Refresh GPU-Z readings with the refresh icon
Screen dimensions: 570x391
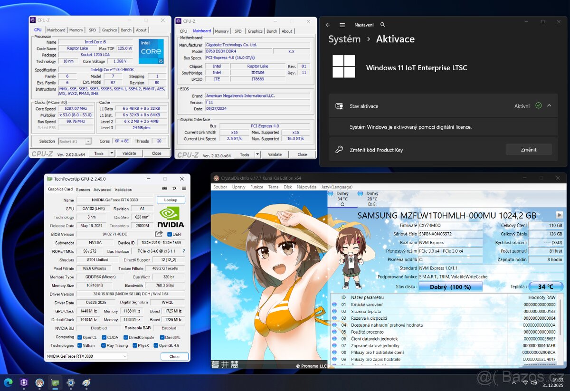pyautogui.click(x=174, y=188)
